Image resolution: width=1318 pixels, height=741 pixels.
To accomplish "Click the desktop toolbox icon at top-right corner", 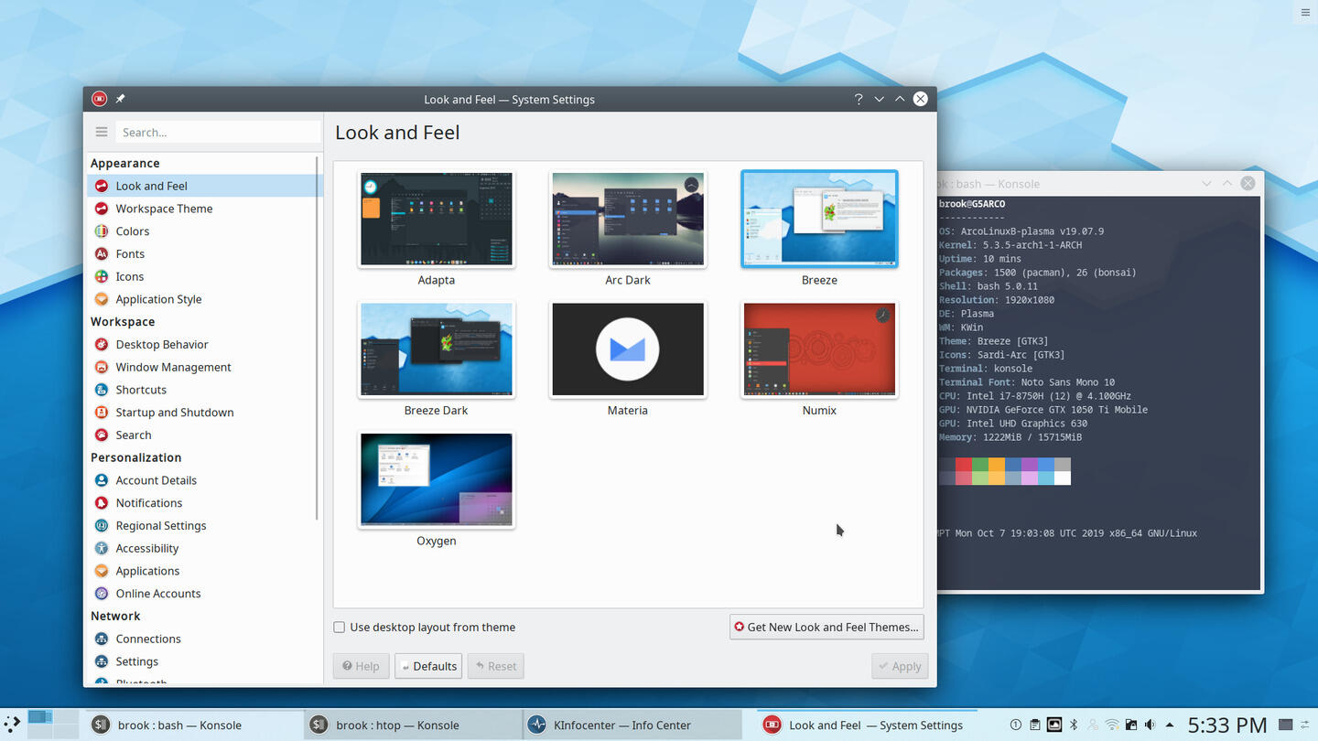I will 1305,12.
